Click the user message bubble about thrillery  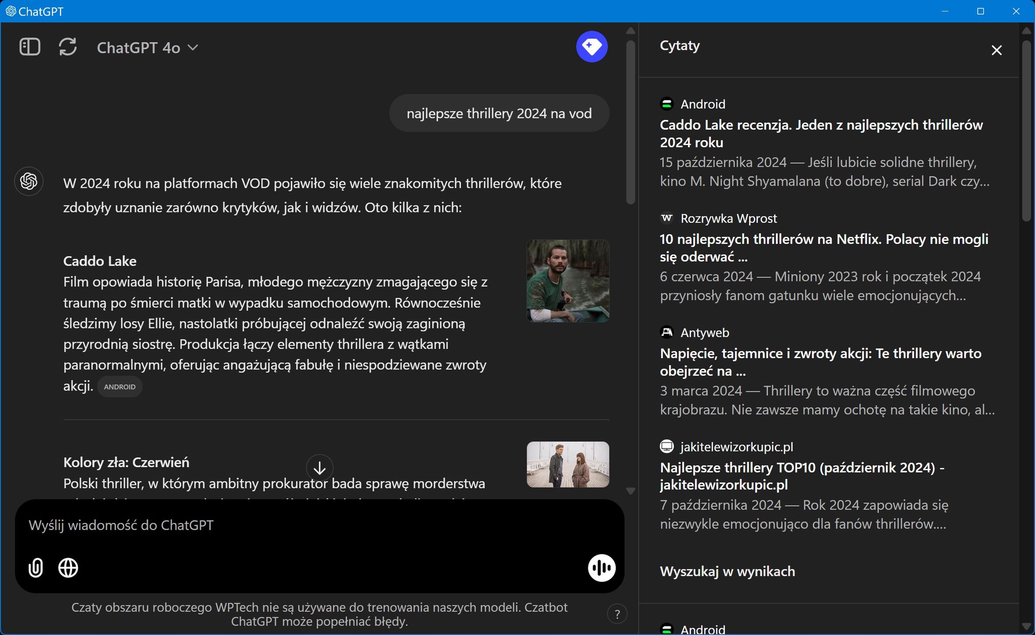coord(499,113)
